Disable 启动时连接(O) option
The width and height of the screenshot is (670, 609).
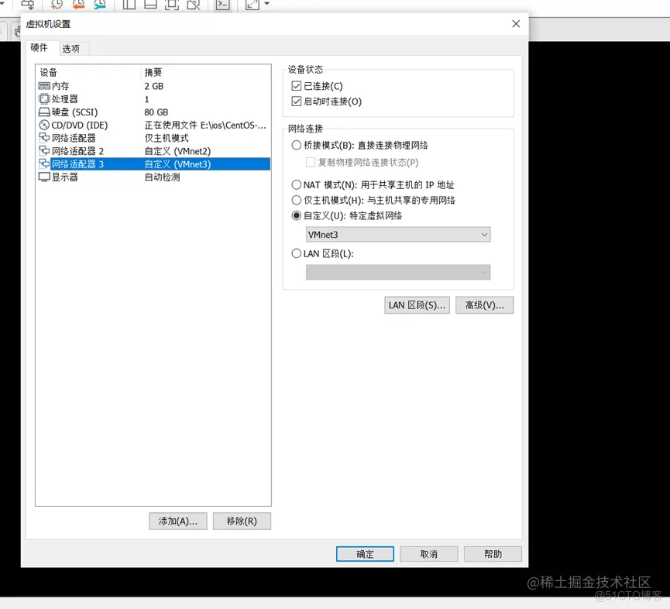coord(297,101)
